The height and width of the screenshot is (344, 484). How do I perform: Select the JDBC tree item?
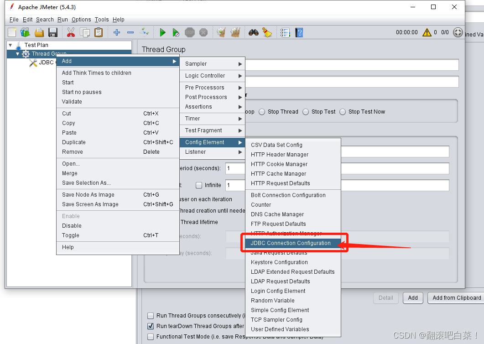(x=43, y=63)
